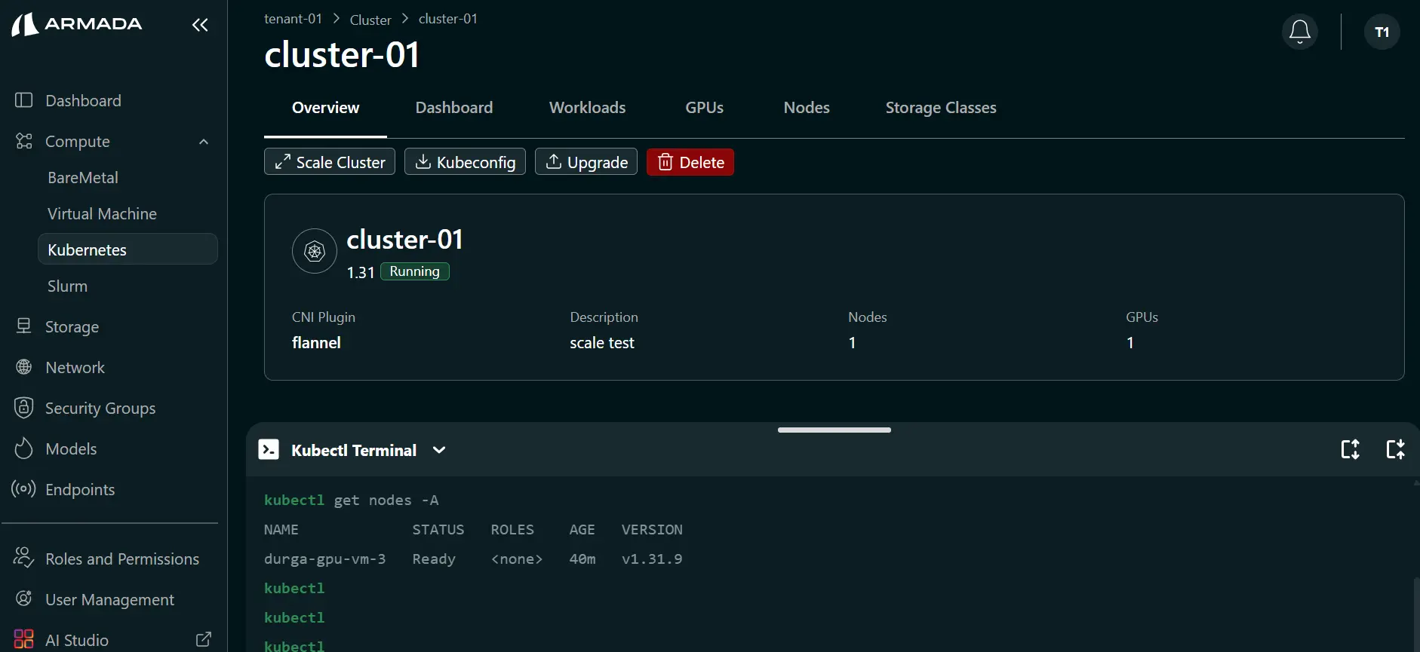Click the 'durga-gpu-vm-3' node name in terminal

pos(324,559)
